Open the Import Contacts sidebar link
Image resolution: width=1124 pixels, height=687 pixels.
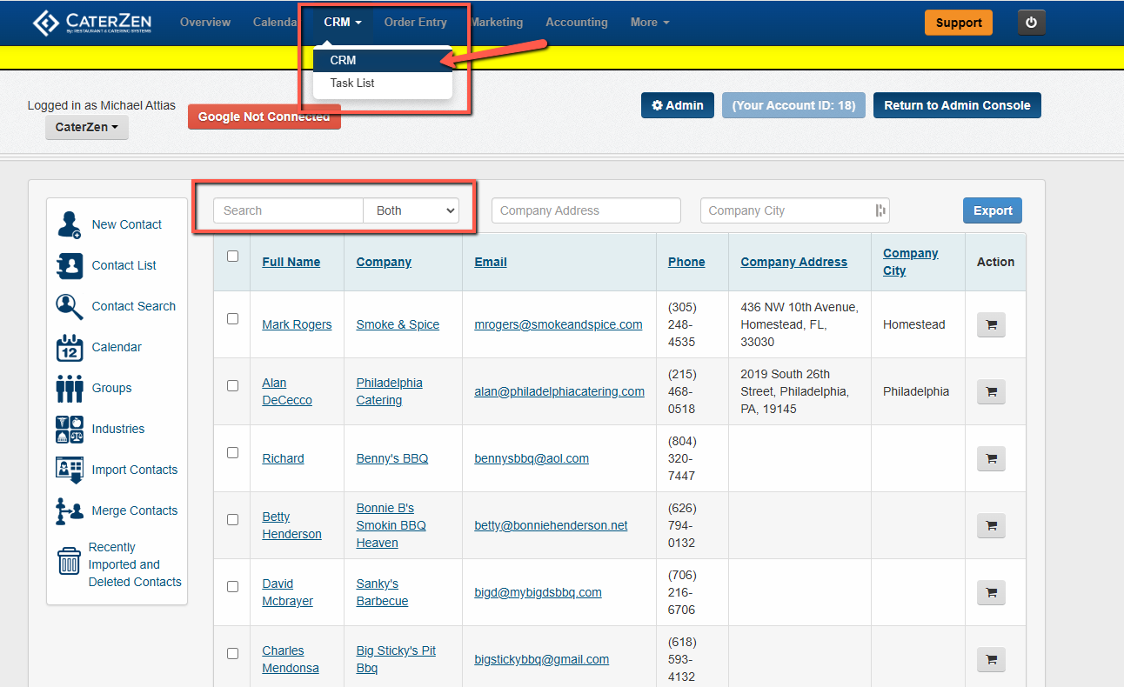(x=135, y=470)
